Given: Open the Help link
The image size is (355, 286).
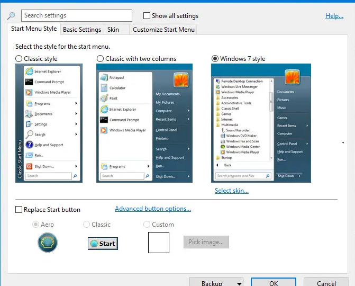Looking at the screenshot, I should pos(334,16).
